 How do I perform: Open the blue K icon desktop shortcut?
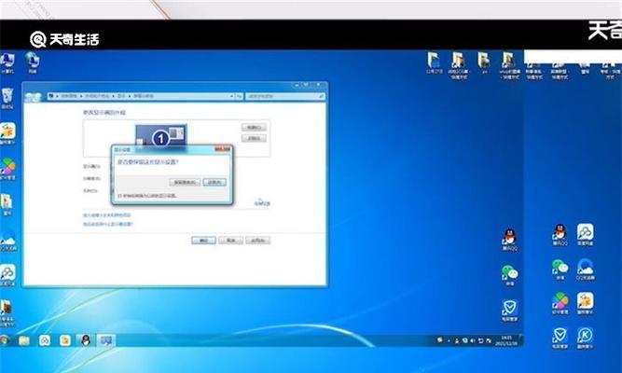[585, 338]
